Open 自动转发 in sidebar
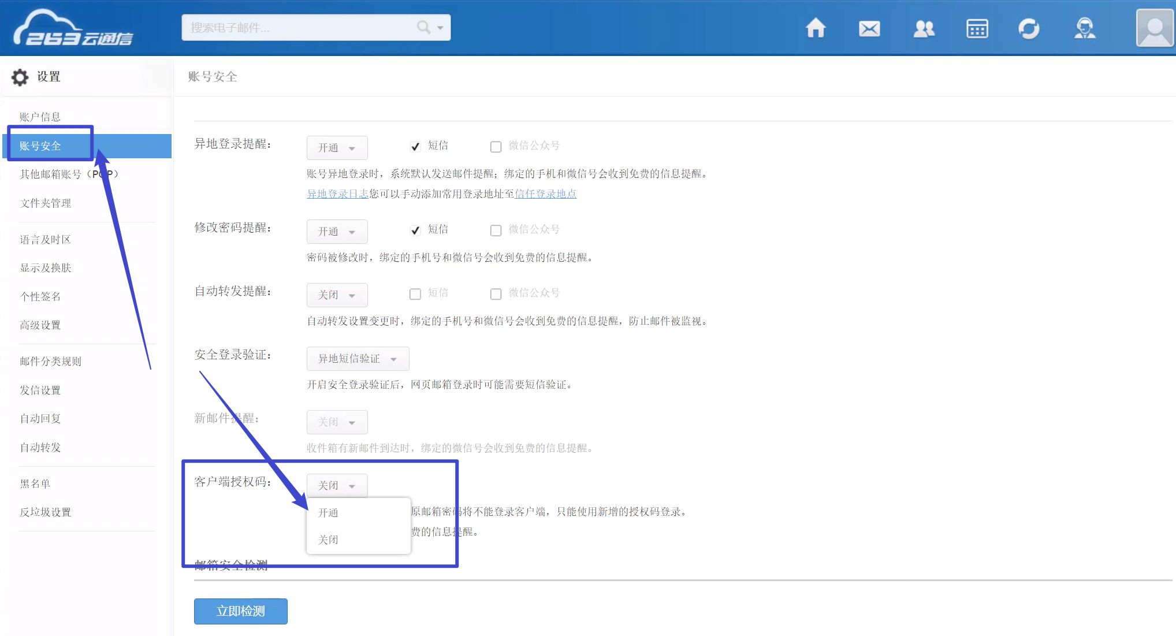 (x=40, y=448)
